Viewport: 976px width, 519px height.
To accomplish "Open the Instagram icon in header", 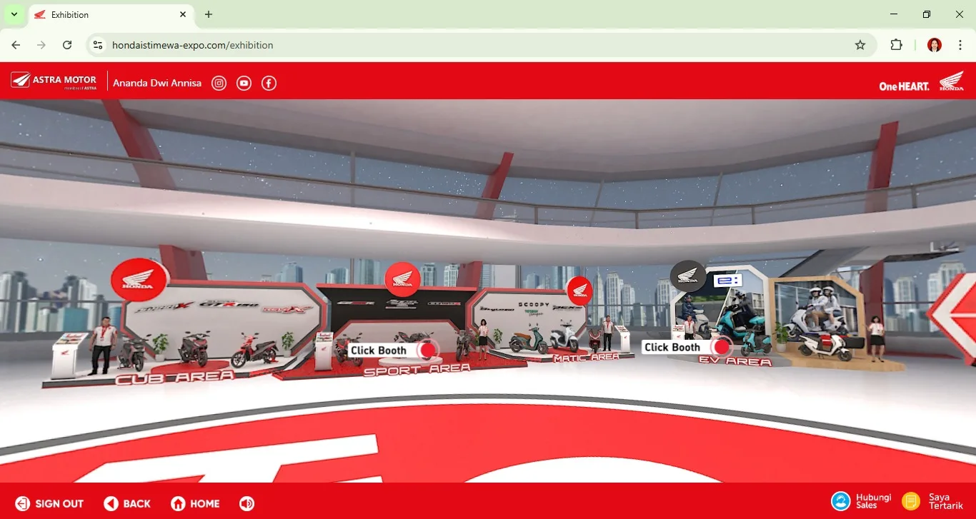I will coord(219,84).
